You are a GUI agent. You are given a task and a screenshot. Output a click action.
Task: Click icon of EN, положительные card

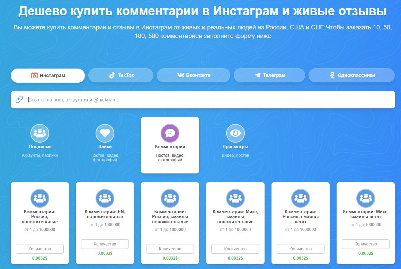pos(105,198)
